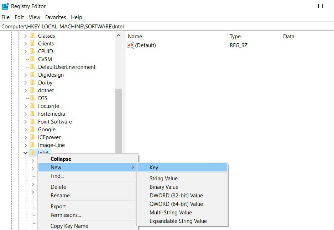Click the Digidesign folder icon
This screenshot has width=334, height=230.
coord(33,75)
